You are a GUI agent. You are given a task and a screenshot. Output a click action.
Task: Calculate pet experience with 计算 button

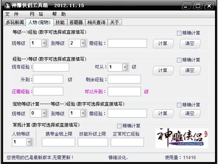pos(163,114)
